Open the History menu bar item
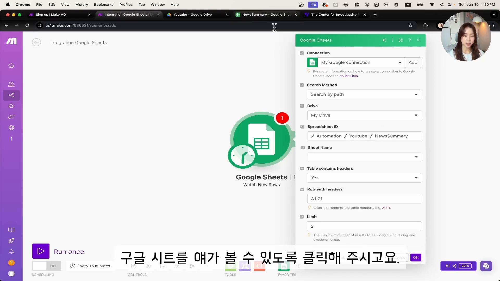The width and height of the screenshot is (500, 281). point(82,4)
